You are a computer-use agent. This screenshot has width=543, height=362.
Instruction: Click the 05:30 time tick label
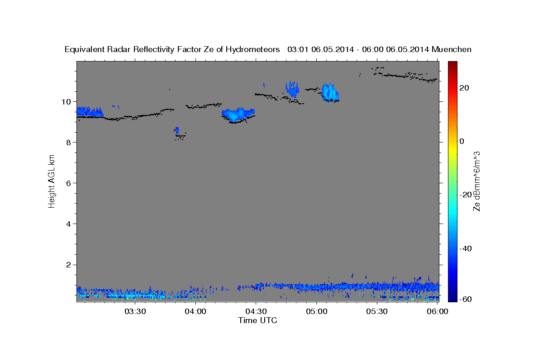[377, 311]
